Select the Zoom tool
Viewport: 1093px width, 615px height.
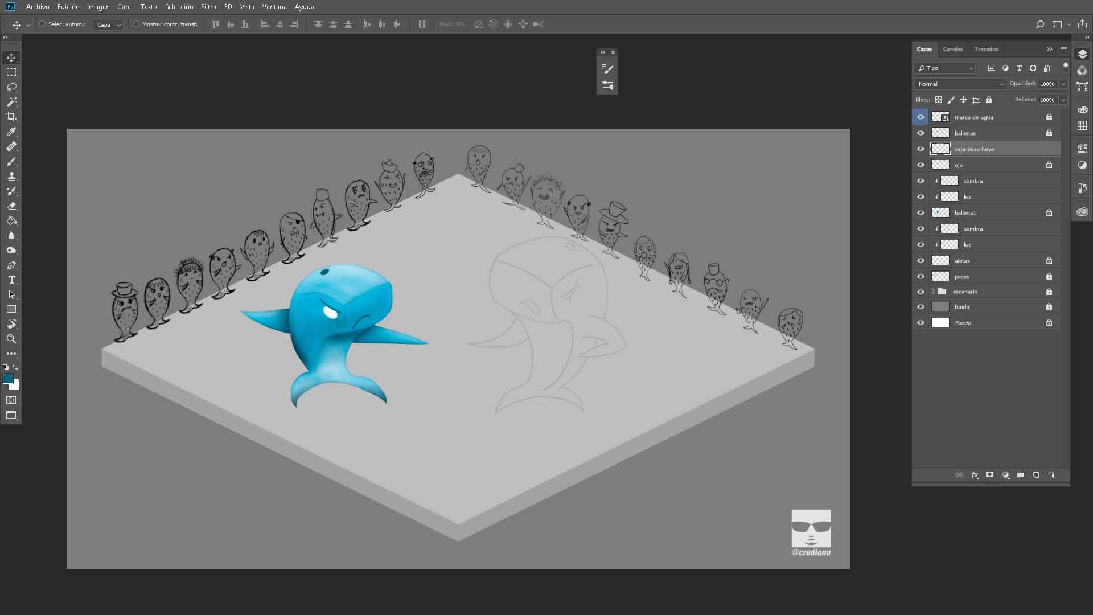click(11, 339)
